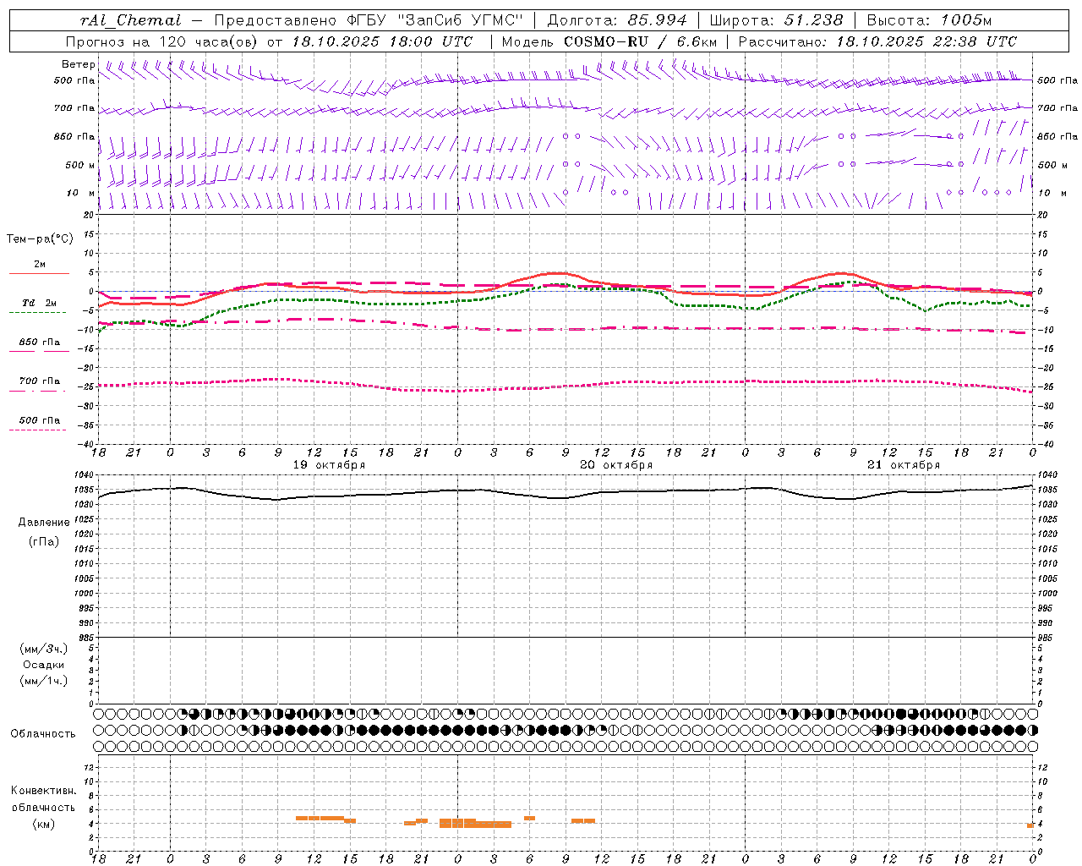Click the Облачность row label

pos(43,734)
